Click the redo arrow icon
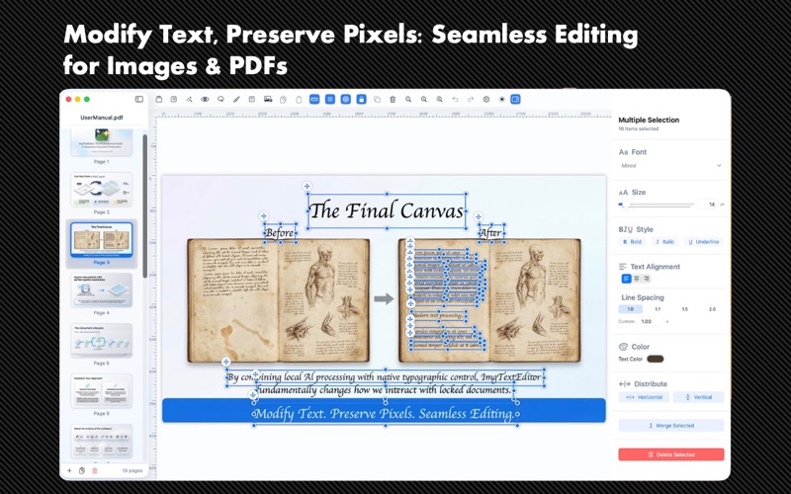The image size is (791, 494). 471,100
